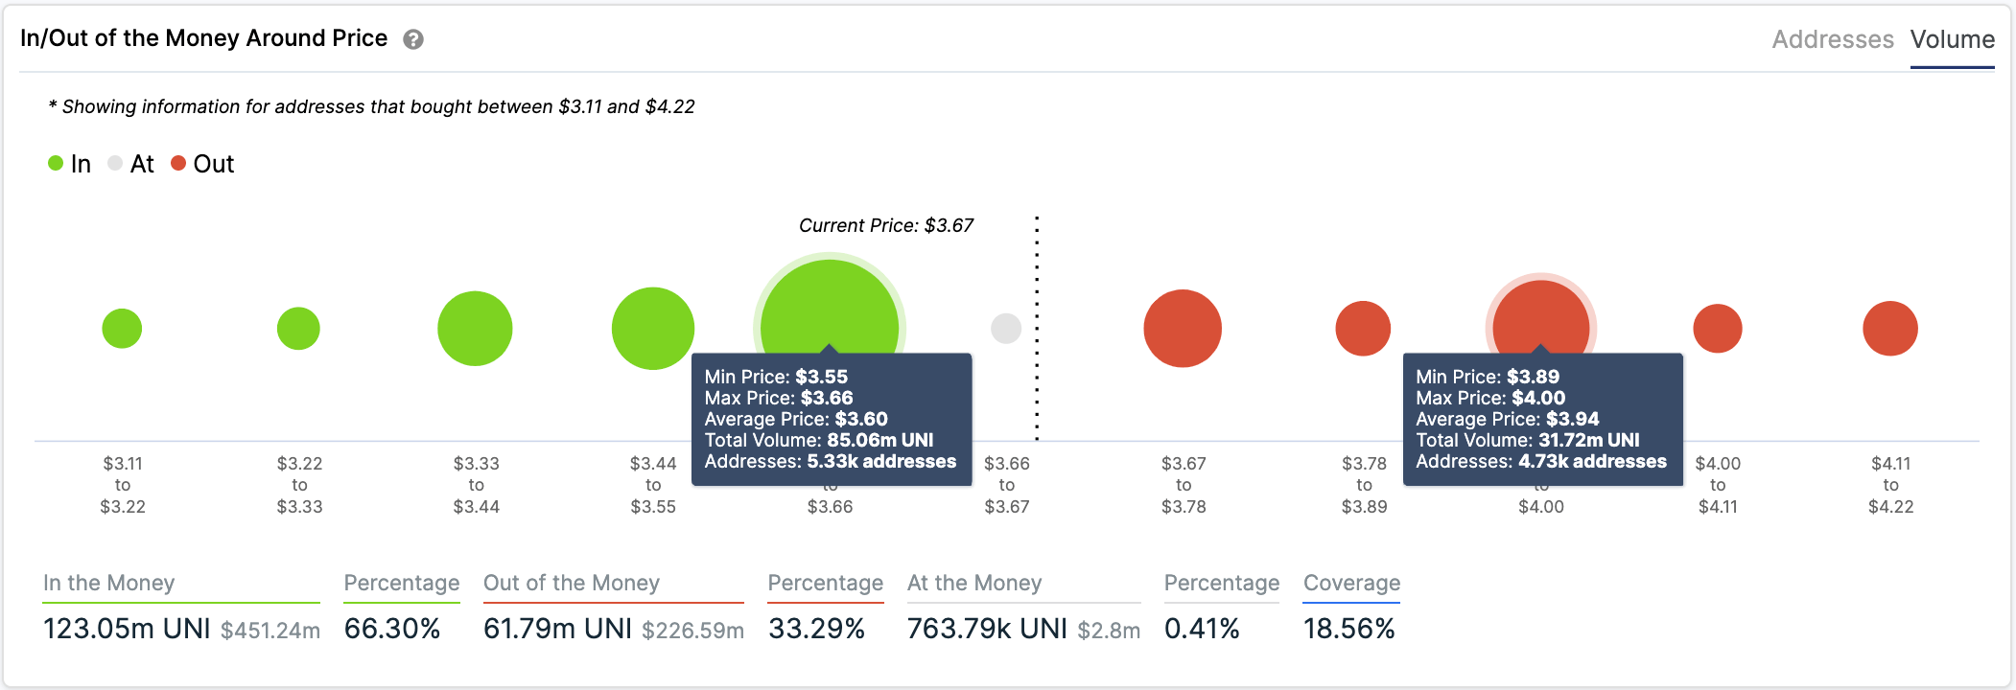The width and height of the screenshot is (2016, 690).
Task: Select the green bubble for $3.33 to $3.44
Action: tap(475, 329)
